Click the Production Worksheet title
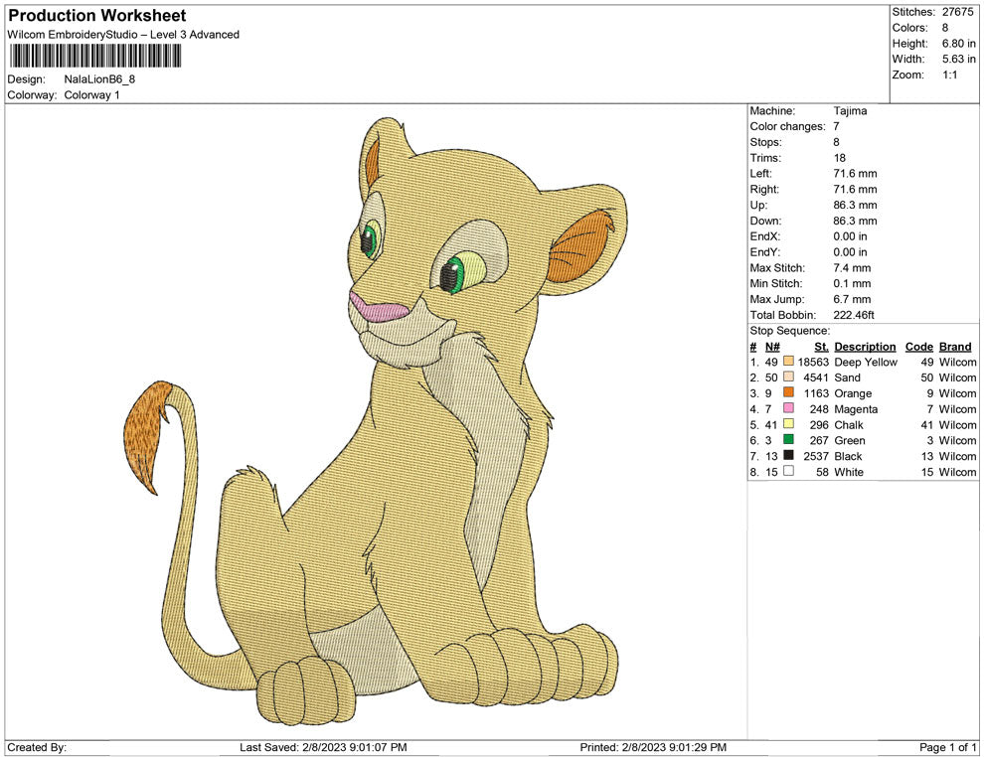This screenshot has height=757, width=984. click(96, 15)
